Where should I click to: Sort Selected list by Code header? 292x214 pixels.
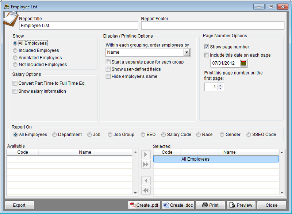167,152
